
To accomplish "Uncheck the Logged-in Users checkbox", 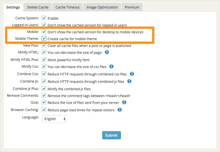I will (x=44, y=25).
